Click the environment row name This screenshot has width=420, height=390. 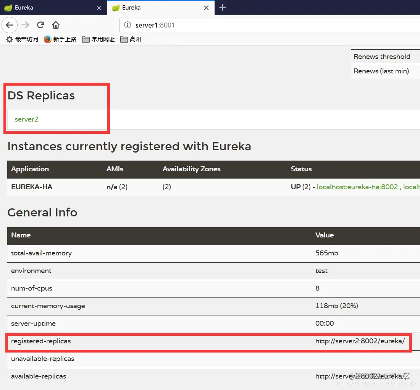31,271
